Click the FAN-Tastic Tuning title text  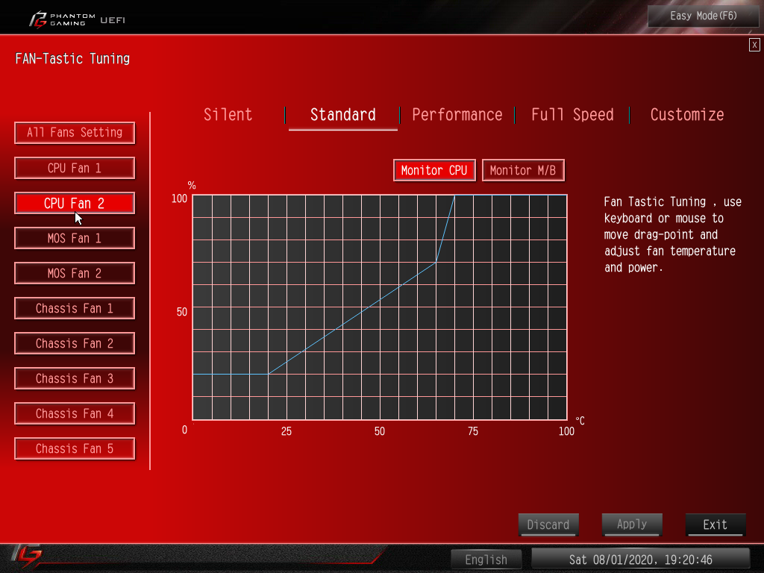point(72,59)
